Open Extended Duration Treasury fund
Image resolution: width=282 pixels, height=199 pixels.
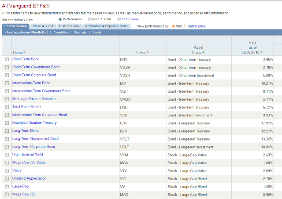click(x=34, y=123)
